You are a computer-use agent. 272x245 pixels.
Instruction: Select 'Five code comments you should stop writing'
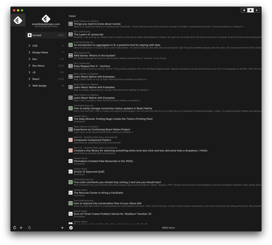[117, 182]
